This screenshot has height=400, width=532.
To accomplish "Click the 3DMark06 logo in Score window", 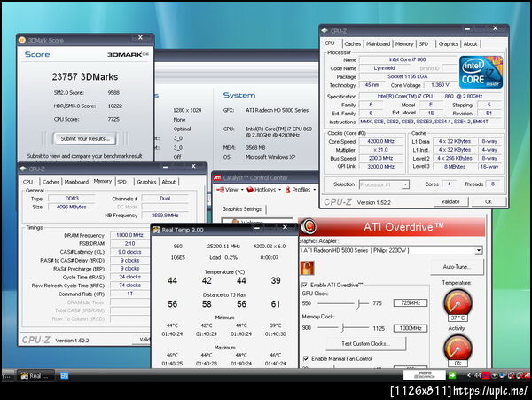I will click(128, 54).
